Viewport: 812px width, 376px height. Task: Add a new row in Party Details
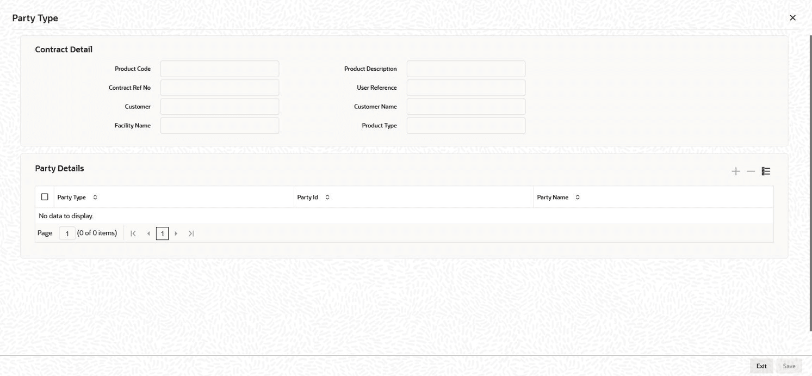pos(736,171)
